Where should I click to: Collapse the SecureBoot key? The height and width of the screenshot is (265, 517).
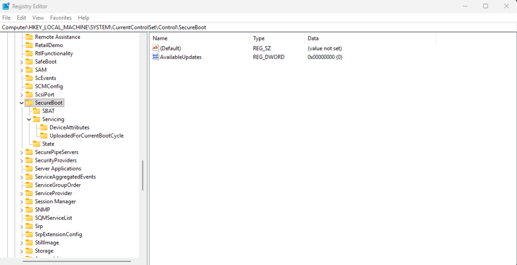[x=21, y=103]
